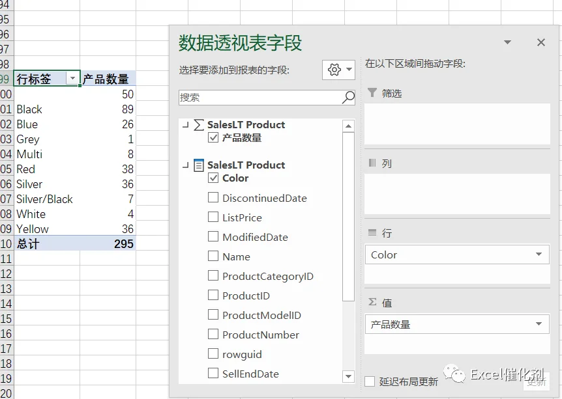Select the grand total value 295
The width and height of the screenshot is (562, 399).
point(108,243)
